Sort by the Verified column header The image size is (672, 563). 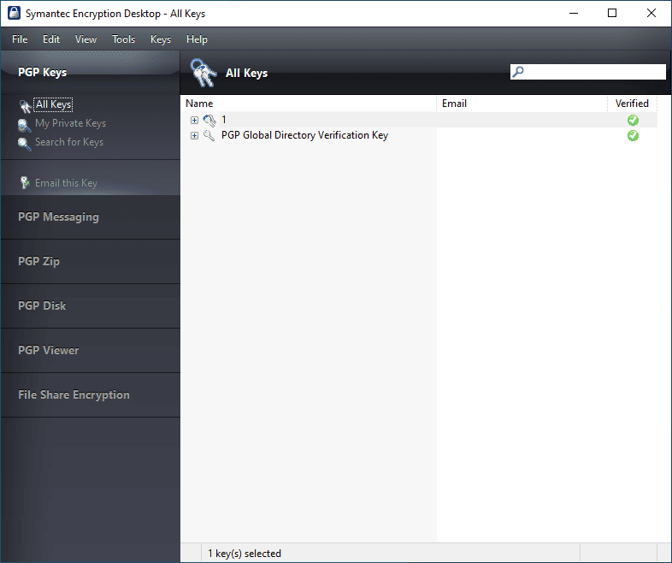pos(632,104)
